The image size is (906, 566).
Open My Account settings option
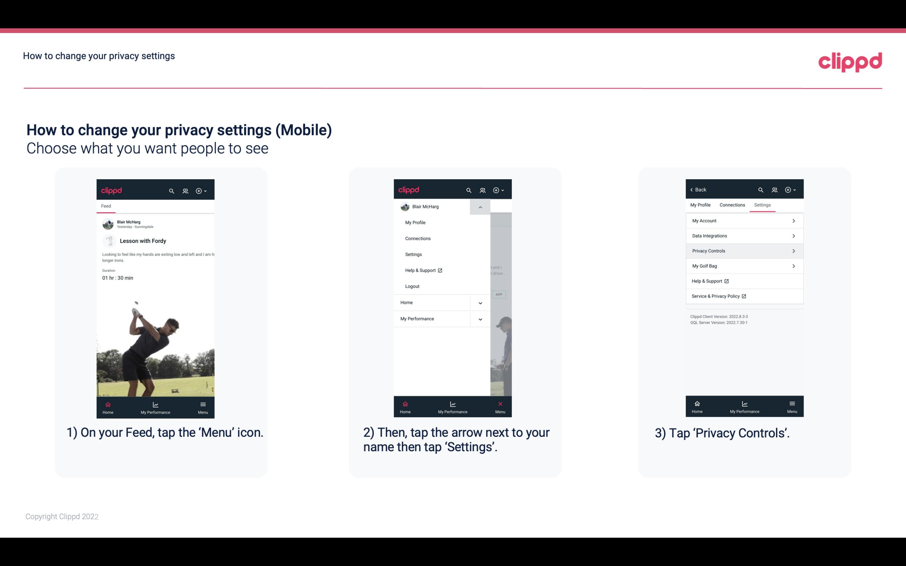pos(744,220)
